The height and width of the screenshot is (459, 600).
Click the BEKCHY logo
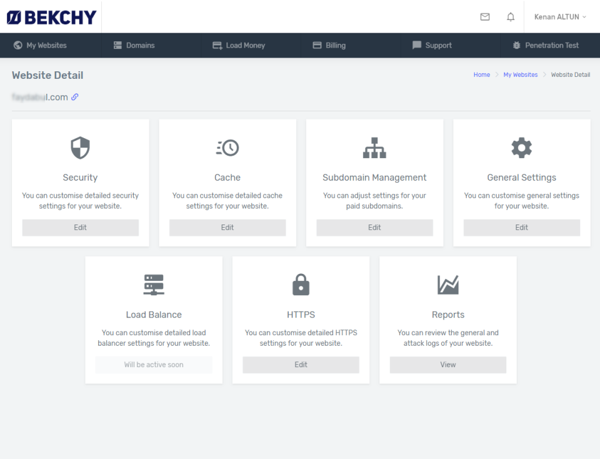point(51,16)
